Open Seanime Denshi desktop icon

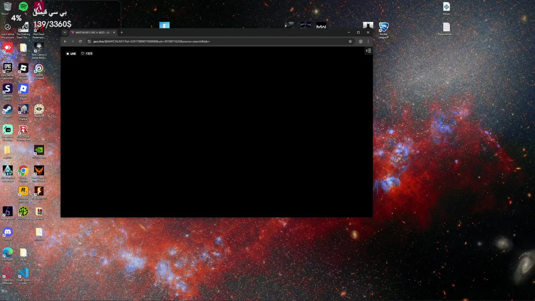pyautogui.click(x=8, y=92)
